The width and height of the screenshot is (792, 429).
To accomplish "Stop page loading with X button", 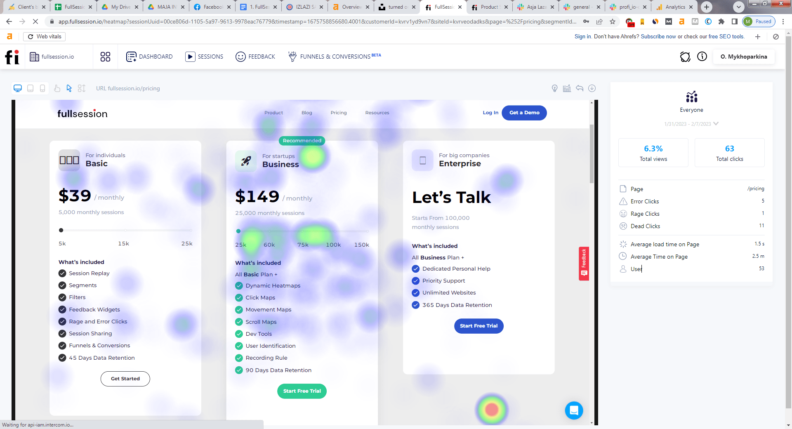I will [35, 21].
